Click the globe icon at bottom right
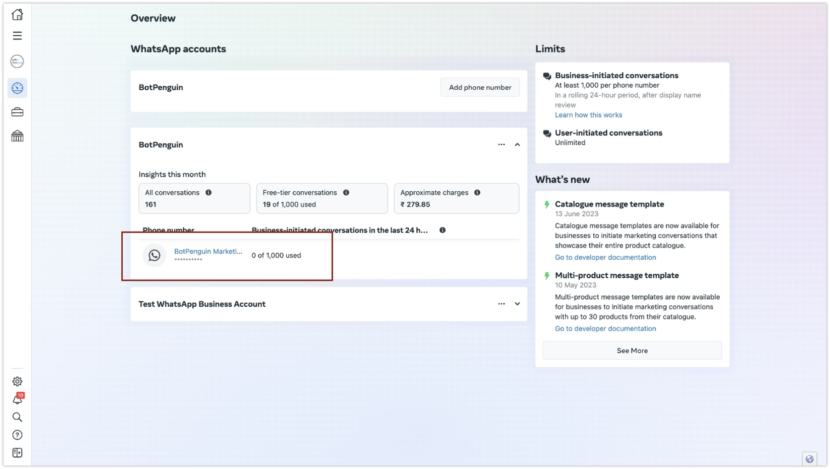830x469 pixels. coord(810,459)
